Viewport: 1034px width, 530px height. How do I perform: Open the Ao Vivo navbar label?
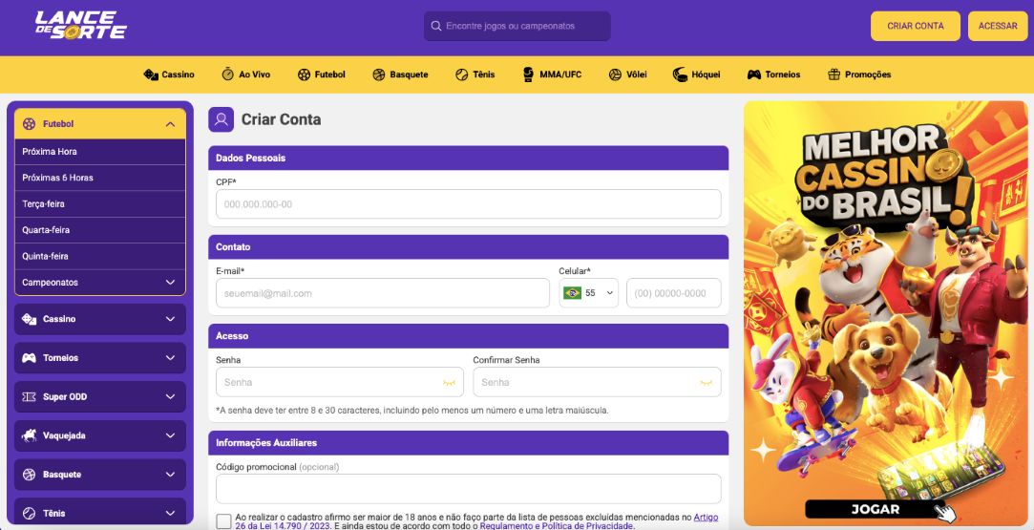[255, 74]
